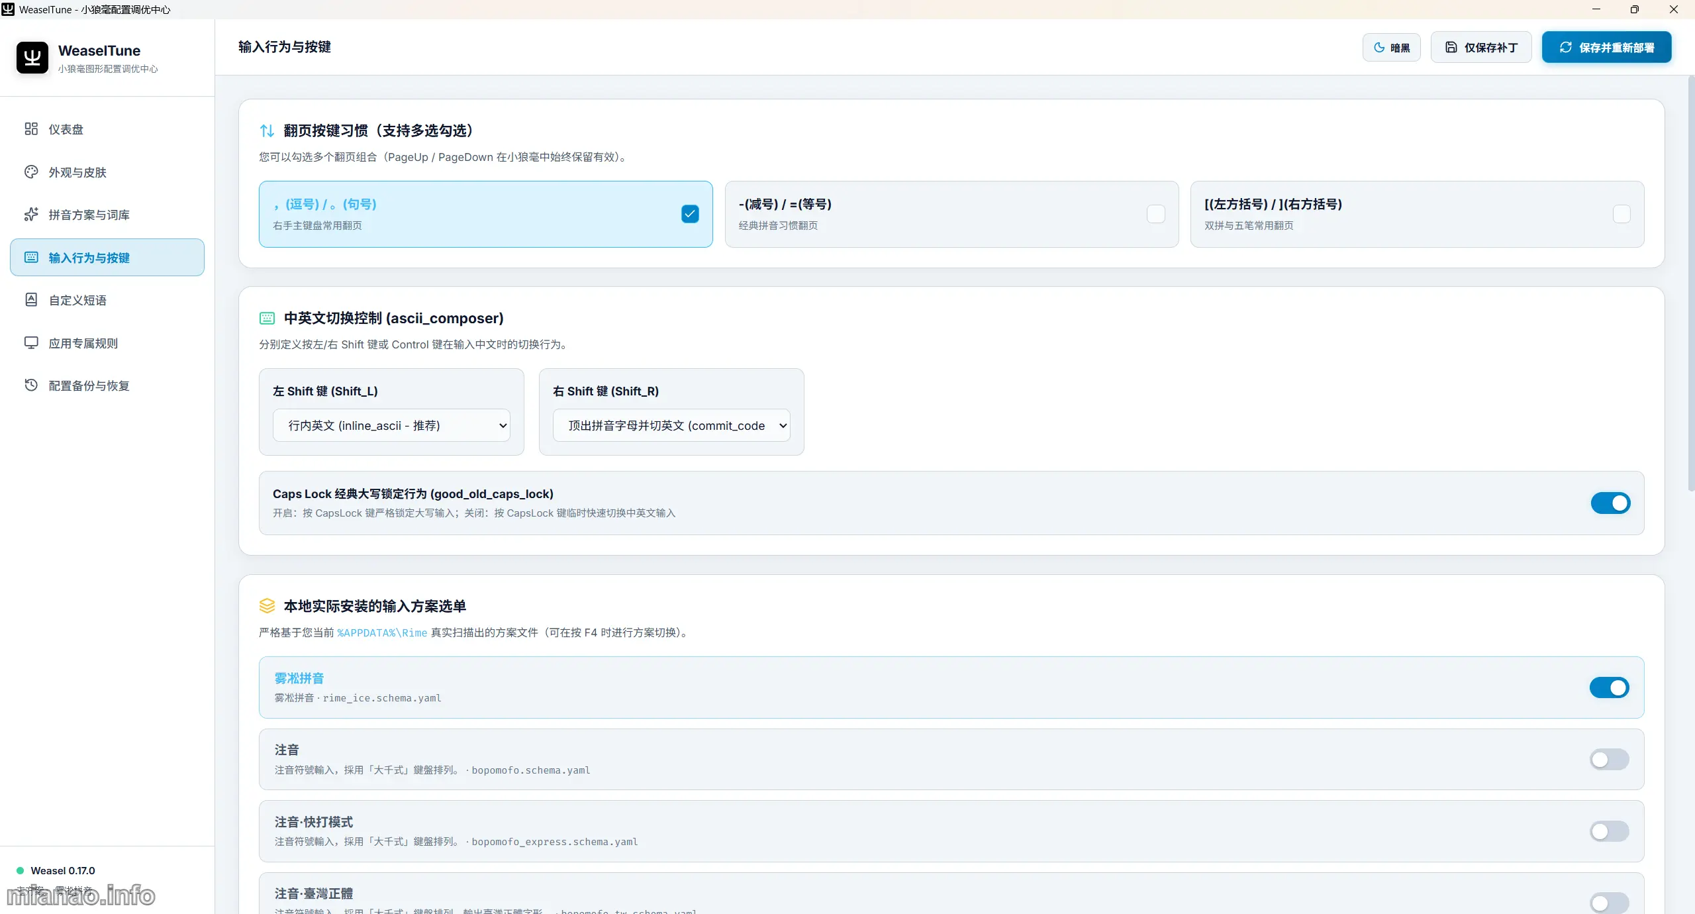Click the sparkle icon beside 拼音方案与词库
The image size is (1695, 914).
[31, 214]
